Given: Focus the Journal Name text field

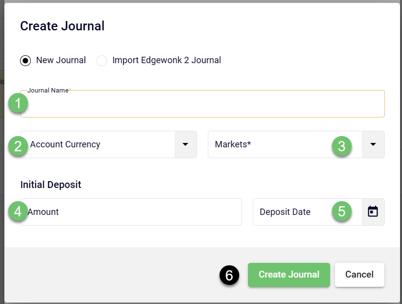Looking at the screenshot, I should click(x=205, y=104).
